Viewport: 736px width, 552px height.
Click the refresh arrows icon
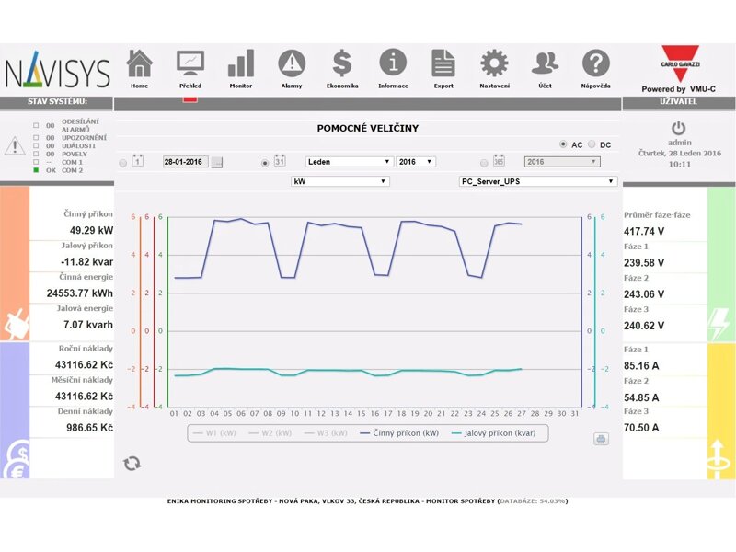tap(132, 463)
